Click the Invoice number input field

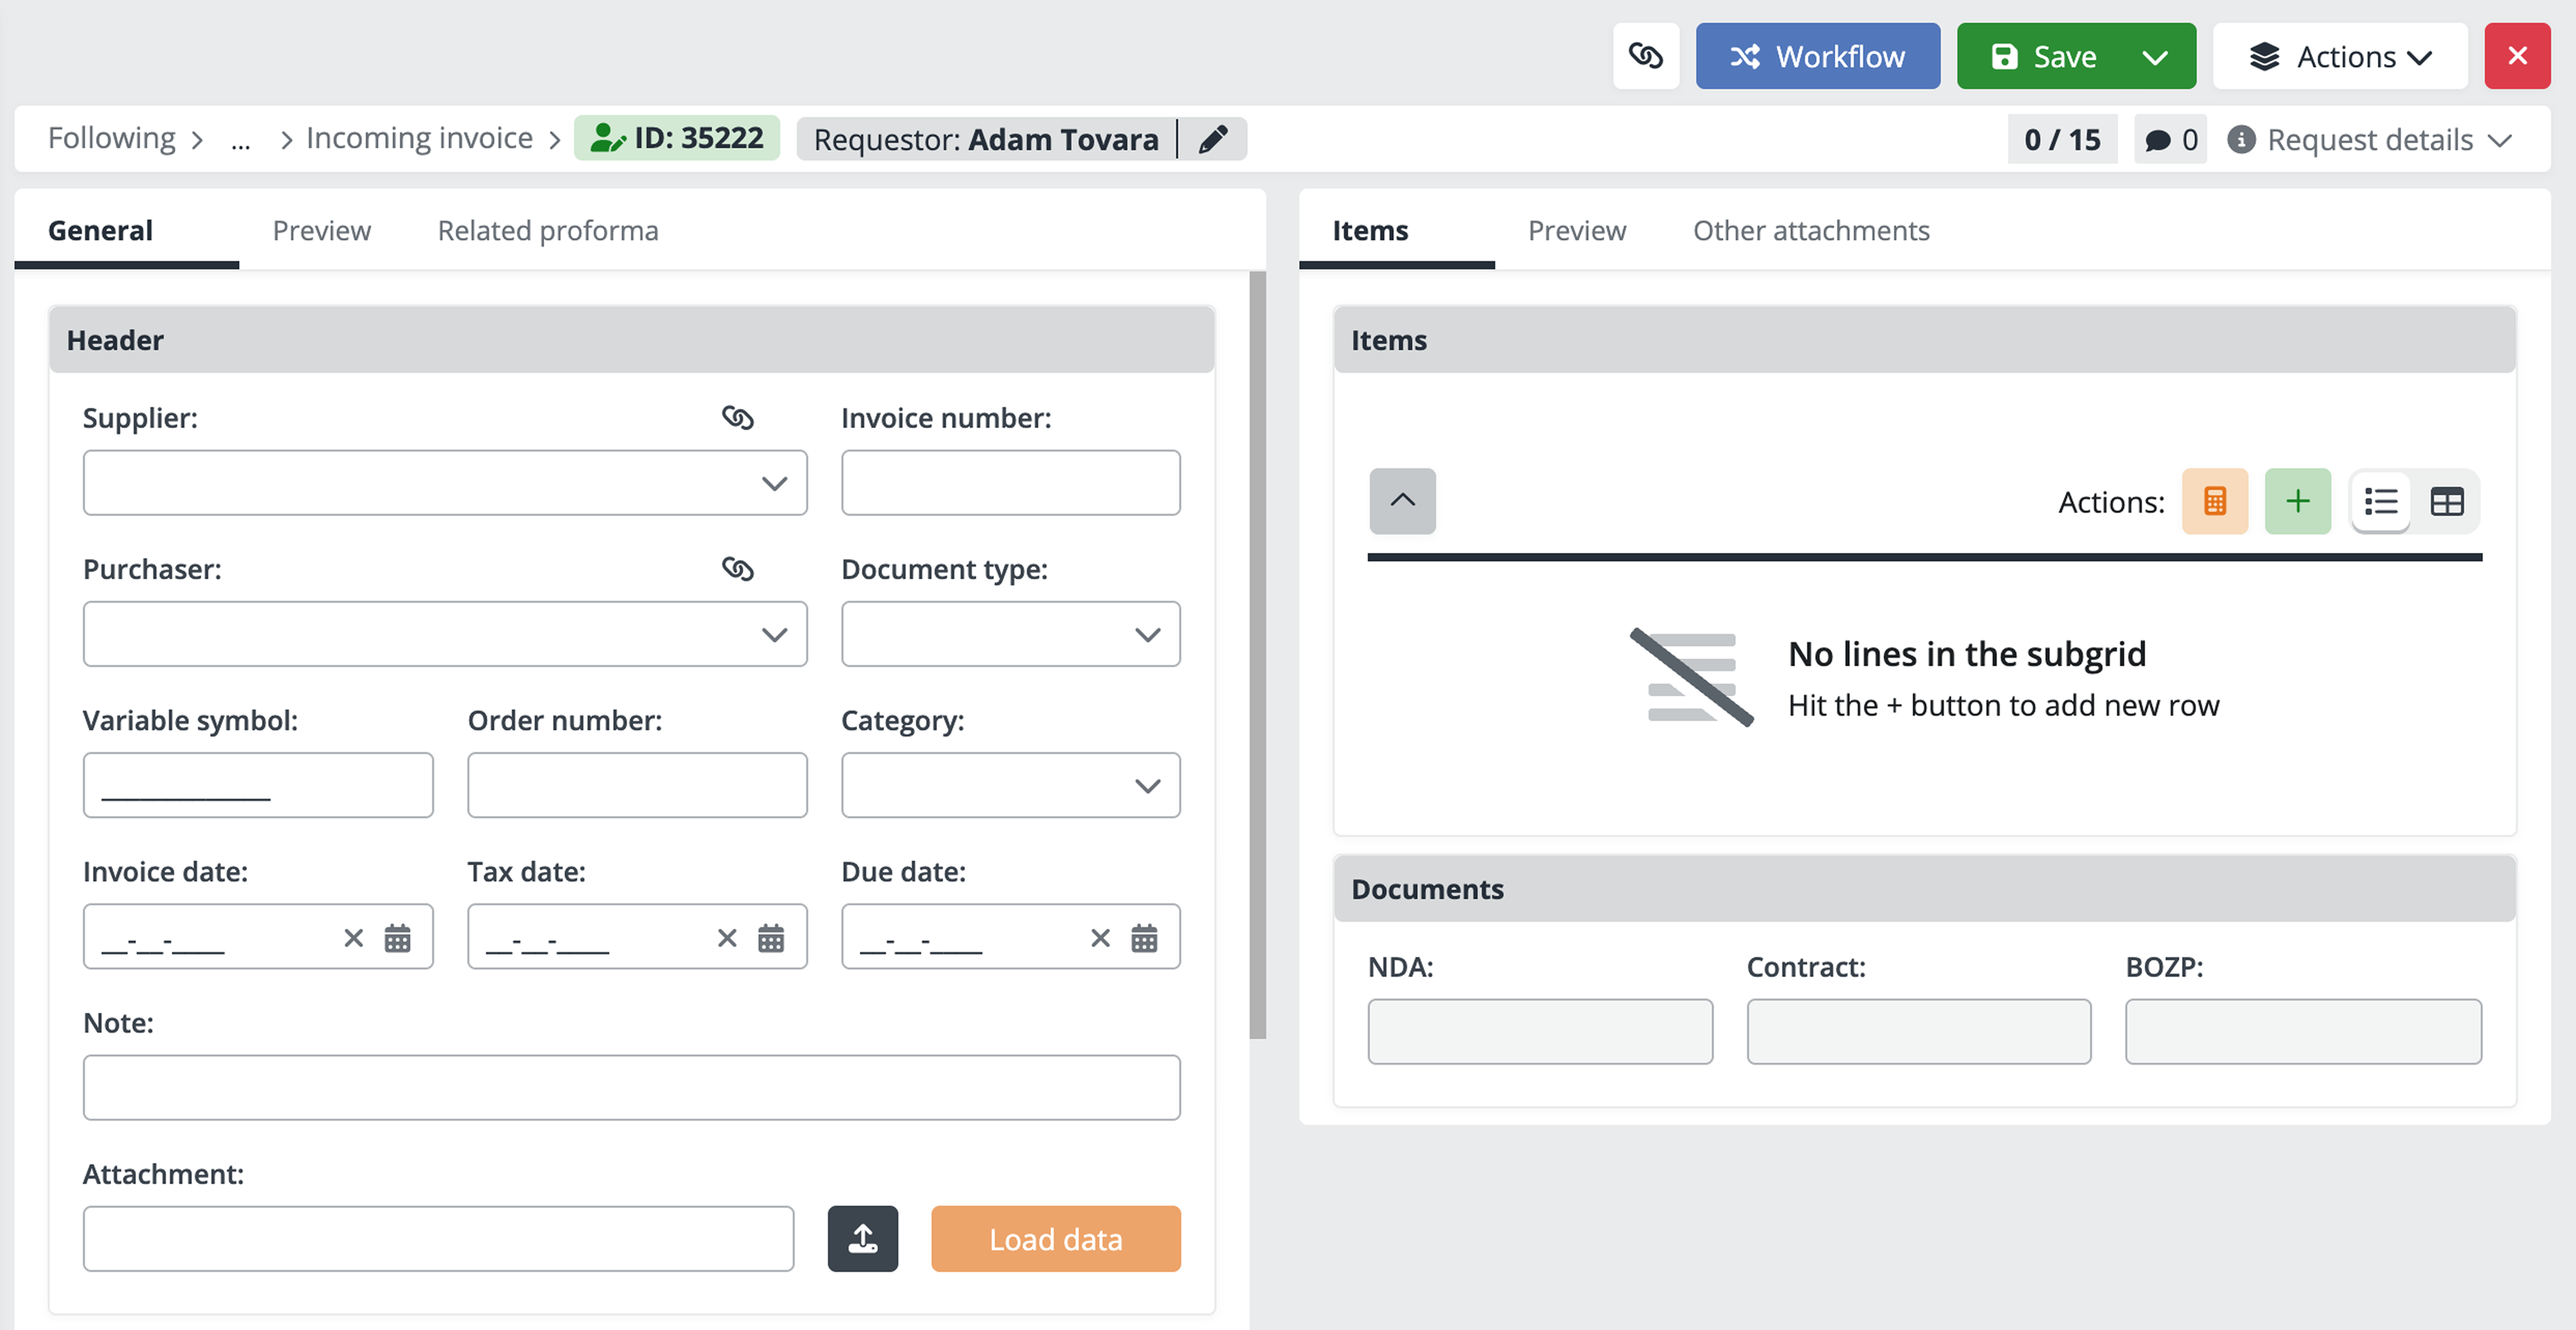tap(1010, 484)
